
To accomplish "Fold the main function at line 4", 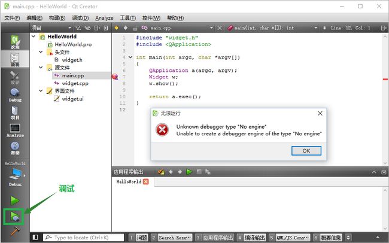I will (130, 57).
